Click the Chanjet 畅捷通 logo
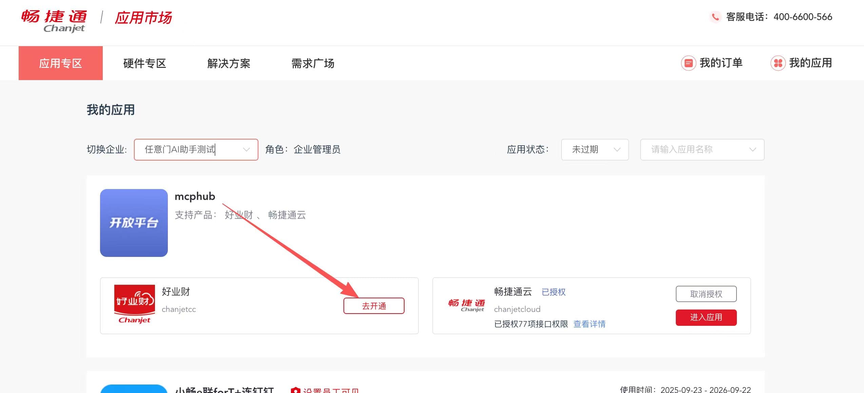The height and width of the screenshot is (393, 864). (54, 21)
